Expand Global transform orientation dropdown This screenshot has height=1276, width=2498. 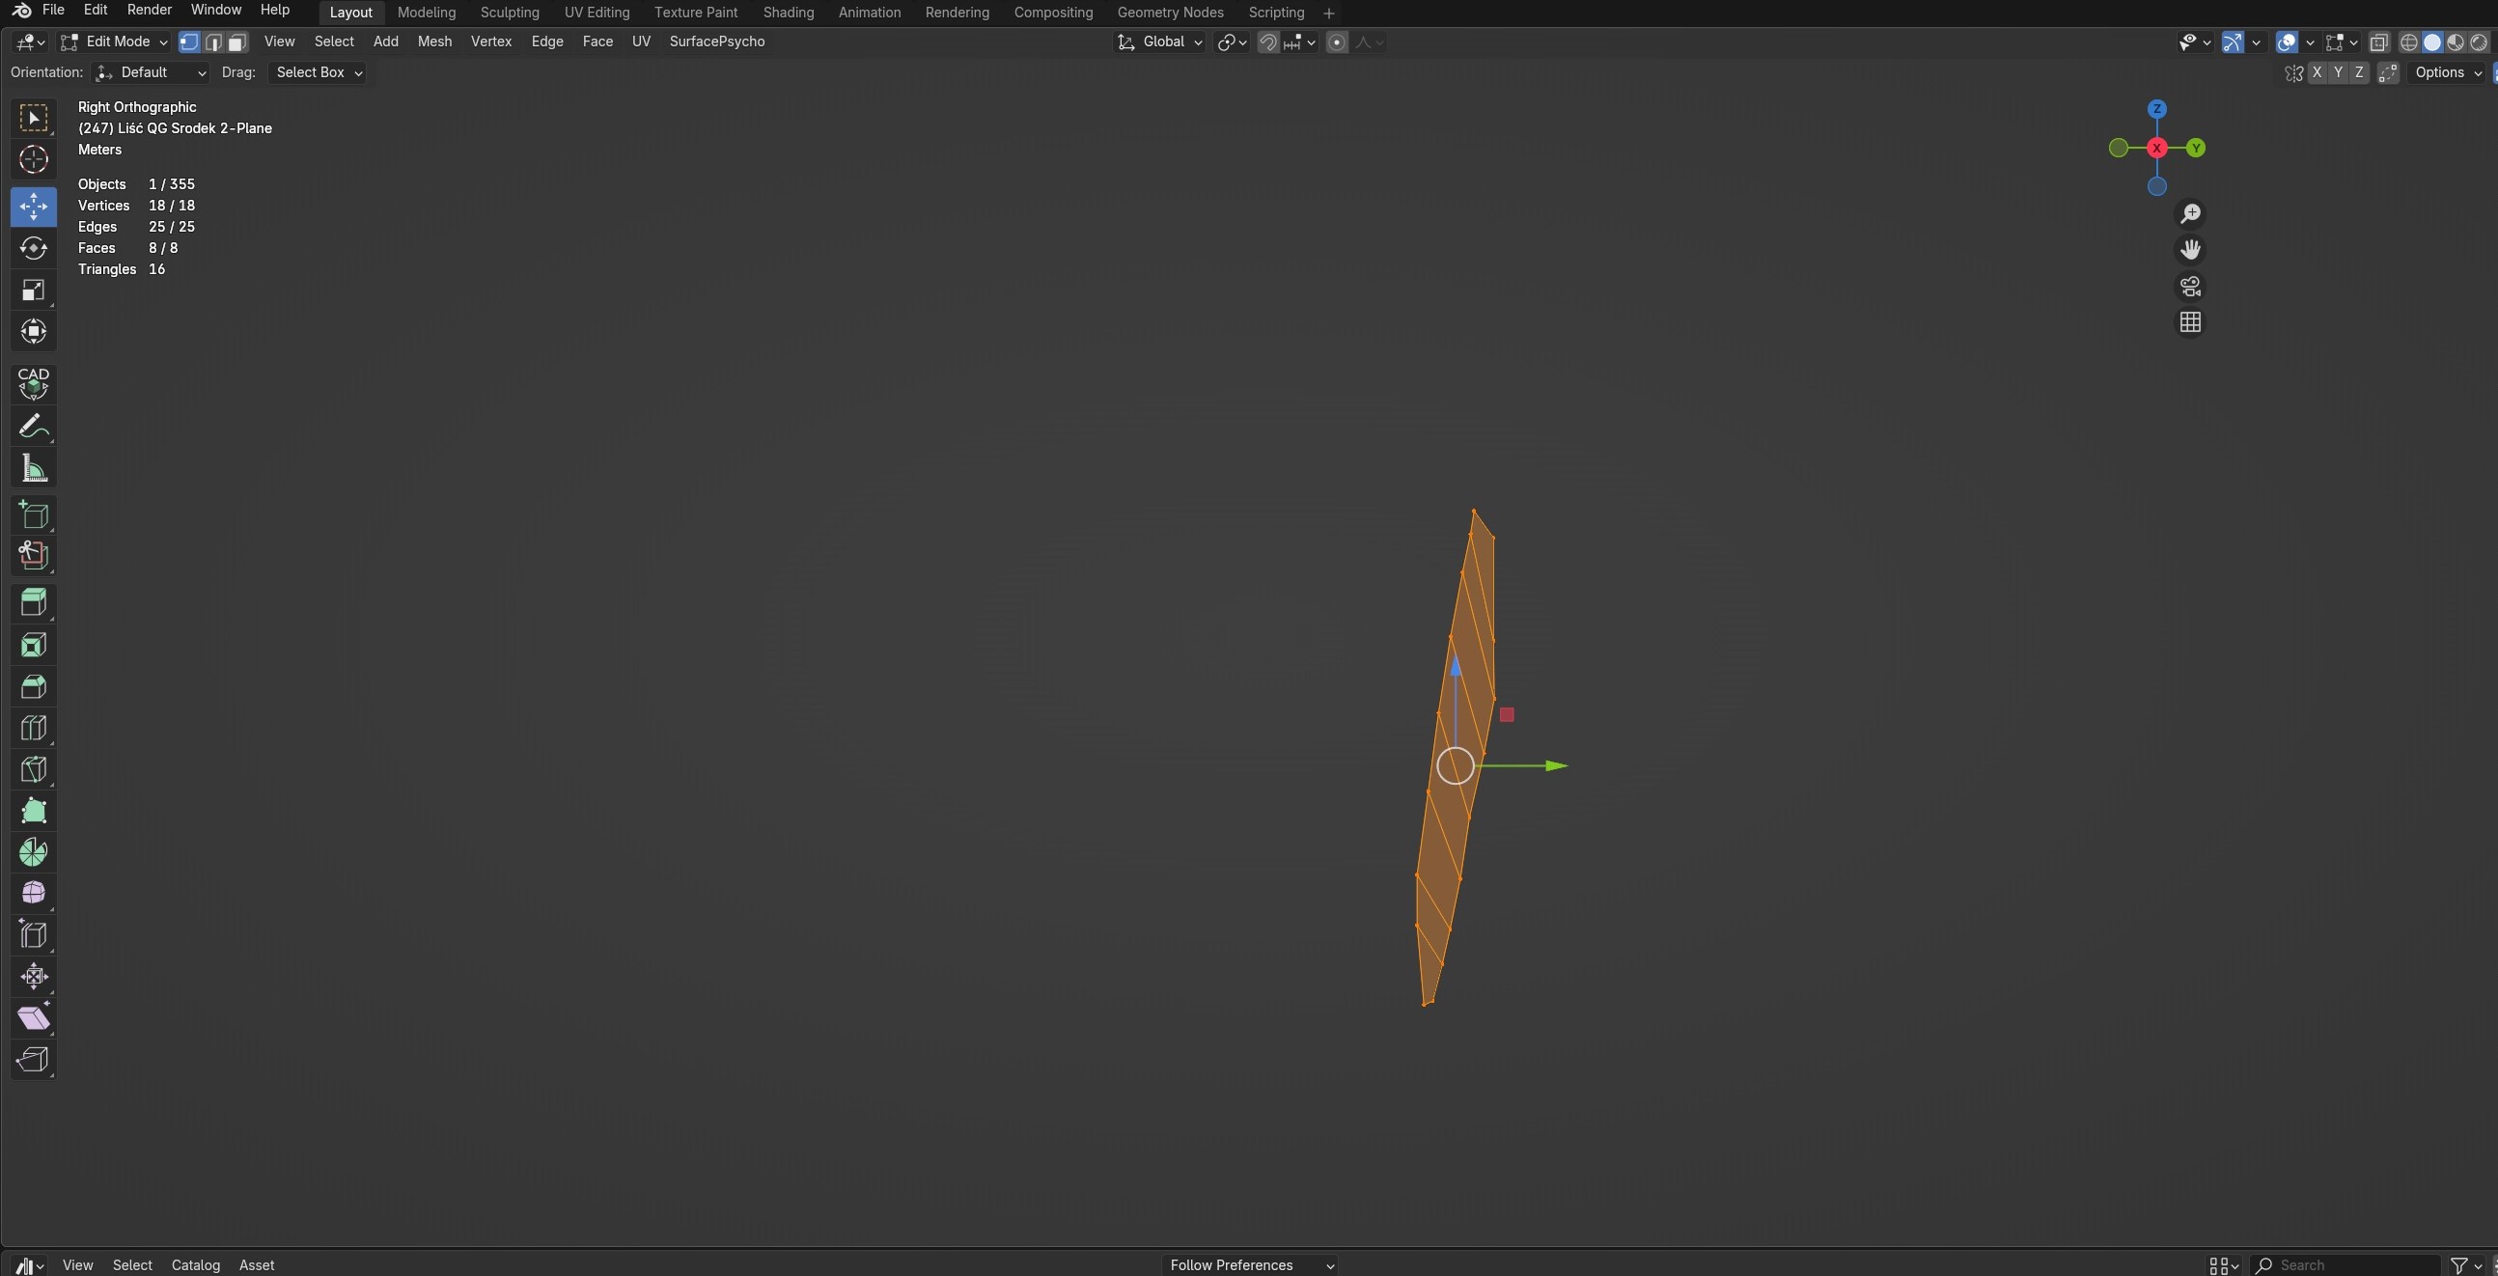tap(1162, 42)
